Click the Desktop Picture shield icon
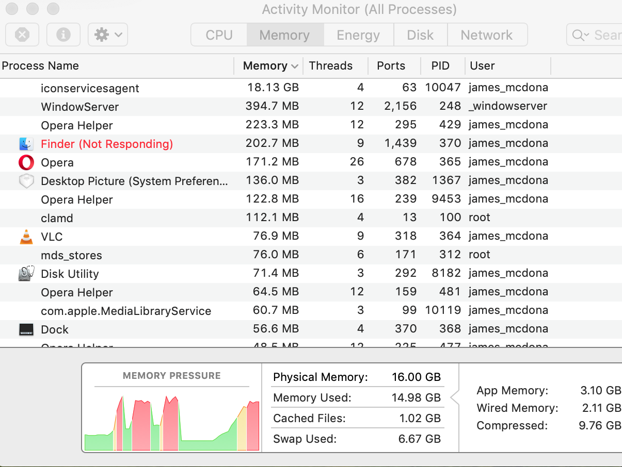Viewport: 622px width, 467px height. click(x=26, y=181)
